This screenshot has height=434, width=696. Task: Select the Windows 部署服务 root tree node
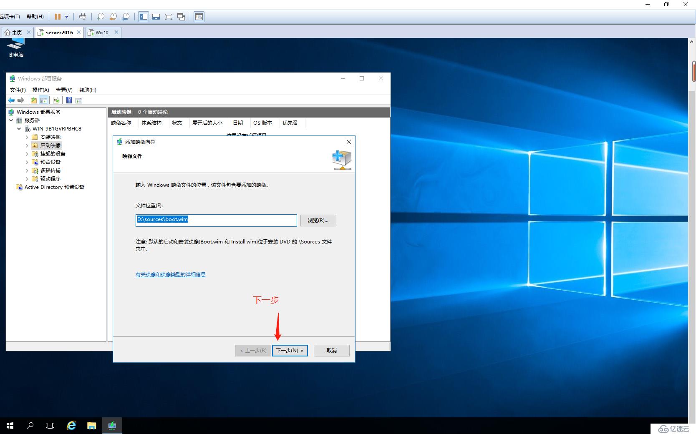[38, 112]
